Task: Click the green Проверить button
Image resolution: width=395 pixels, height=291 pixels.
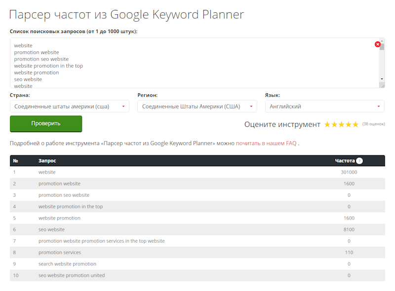Action: click(x=46, y=124)
